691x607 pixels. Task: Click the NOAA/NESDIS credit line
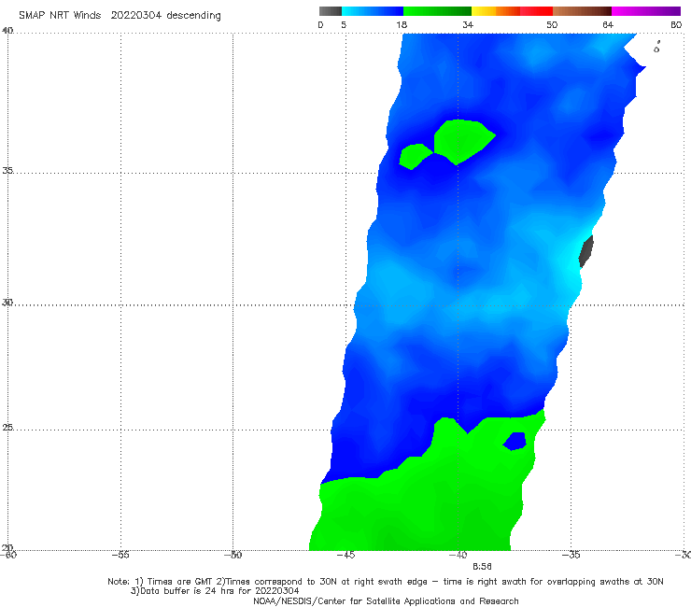point(386,601)
